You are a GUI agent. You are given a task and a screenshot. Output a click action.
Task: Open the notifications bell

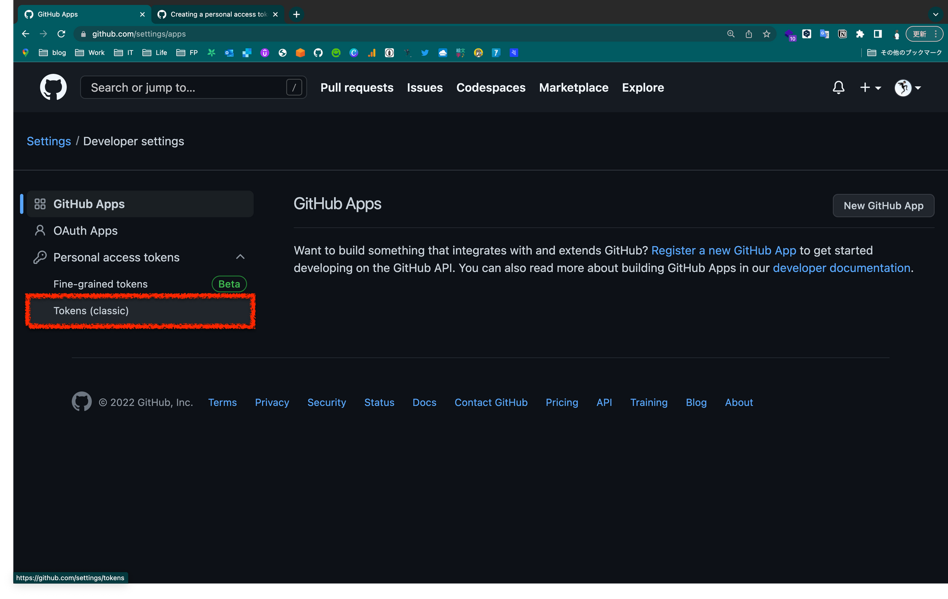pos(838,88)
